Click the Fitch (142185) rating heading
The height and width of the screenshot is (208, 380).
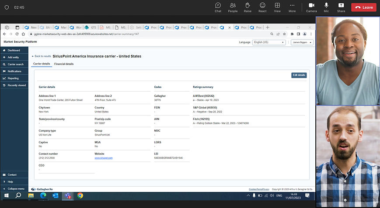click(201, 119)
